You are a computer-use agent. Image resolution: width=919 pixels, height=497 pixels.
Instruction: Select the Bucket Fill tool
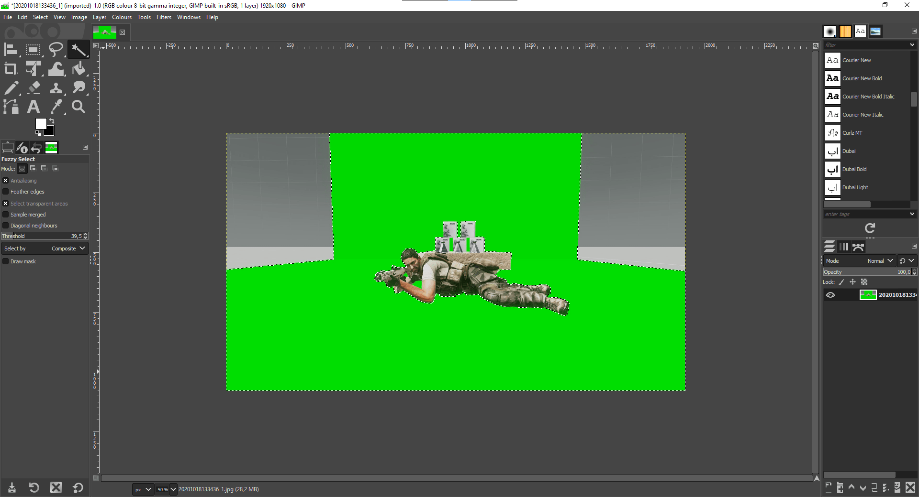[x=78, y=69]
